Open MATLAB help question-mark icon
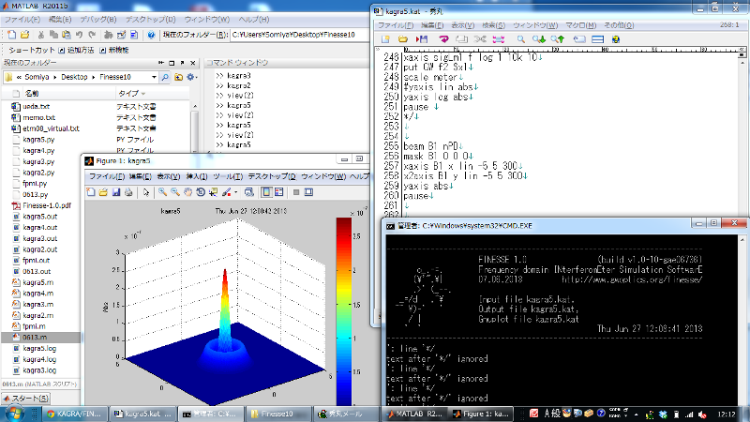Screen dimensions: 750x422 (x=151, y=35)
